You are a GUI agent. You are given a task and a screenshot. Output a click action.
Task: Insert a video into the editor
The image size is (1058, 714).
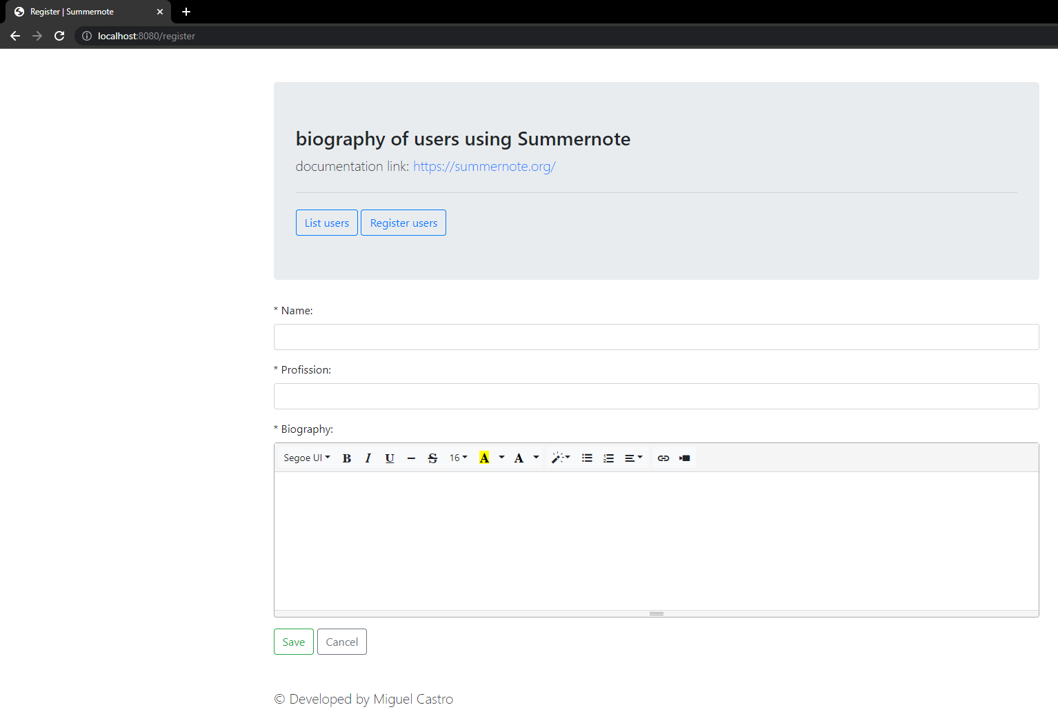(x=684, y=458)
